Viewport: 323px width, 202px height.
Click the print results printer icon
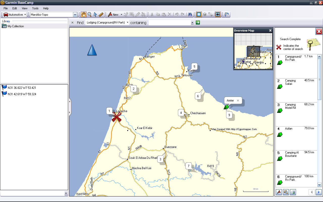coord(293,192)
